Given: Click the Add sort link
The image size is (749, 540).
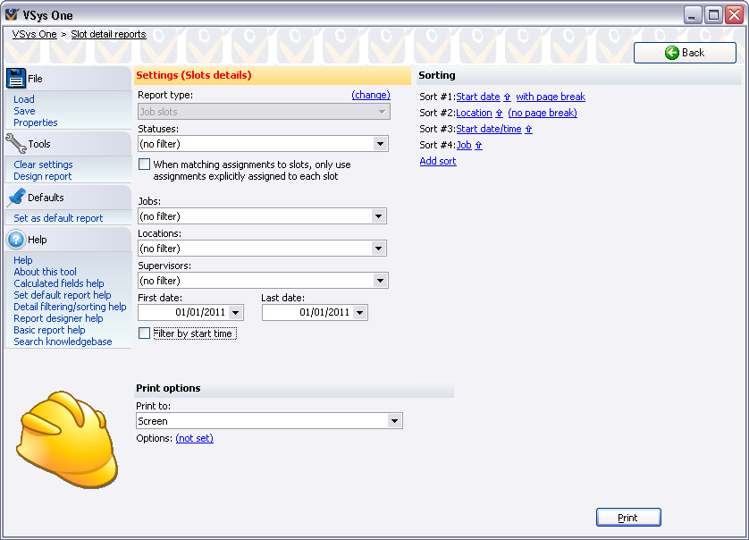Looking at the screenshot, I should pos(438,161).
